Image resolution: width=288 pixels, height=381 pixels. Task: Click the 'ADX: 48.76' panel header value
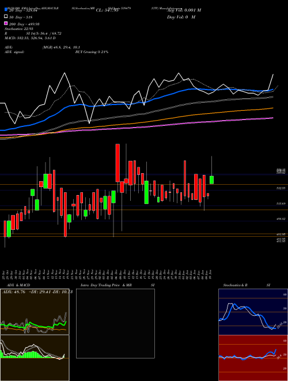14,292
